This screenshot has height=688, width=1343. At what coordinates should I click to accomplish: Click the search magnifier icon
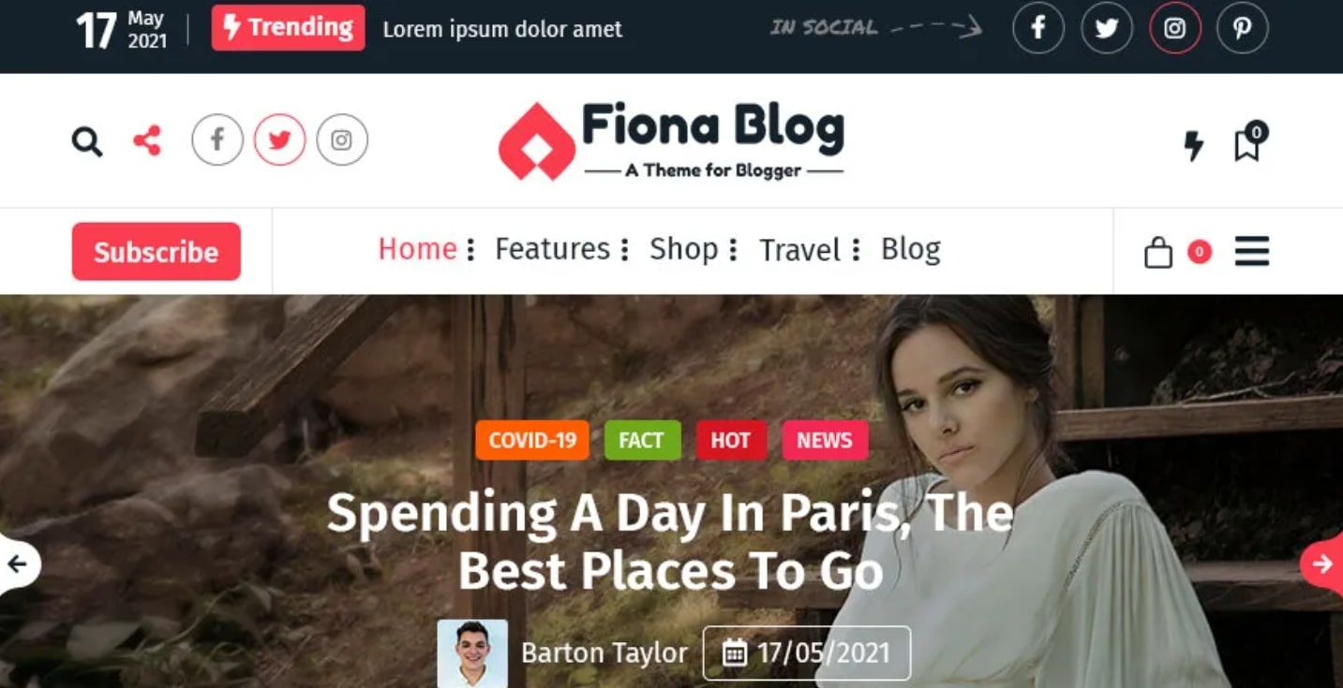click(87, 141)
